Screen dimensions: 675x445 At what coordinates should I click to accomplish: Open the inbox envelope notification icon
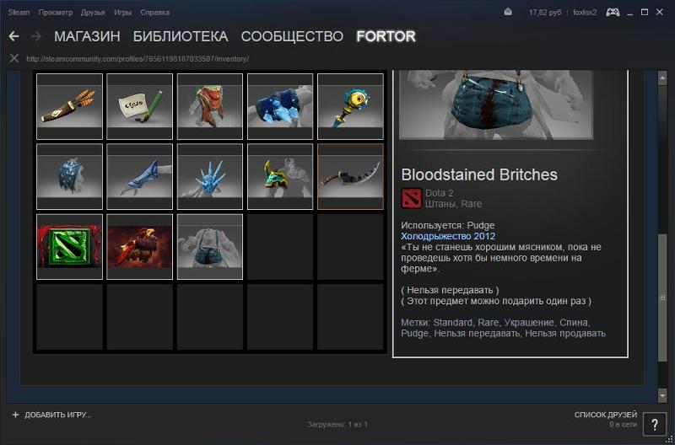coord(508,13)
